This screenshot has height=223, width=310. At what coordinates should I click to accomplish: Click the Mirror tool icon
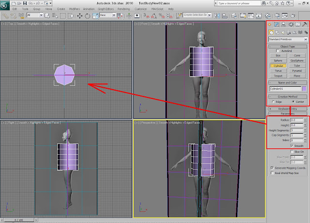coord(217,16)
